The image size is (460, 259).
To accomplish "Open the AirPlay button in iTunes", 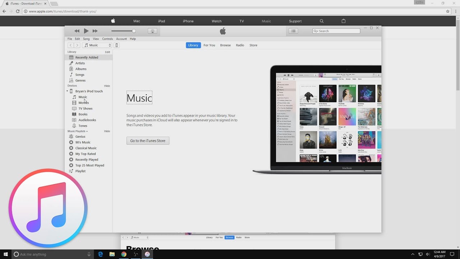I will pyautogui.click(x=152, y=31).
